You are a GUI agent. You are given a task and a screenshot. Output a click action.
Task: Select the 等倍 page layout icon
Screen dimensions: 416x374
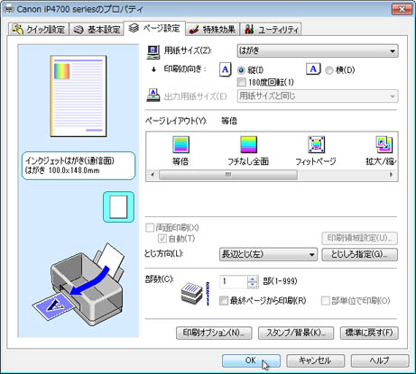tap(180, 144)
